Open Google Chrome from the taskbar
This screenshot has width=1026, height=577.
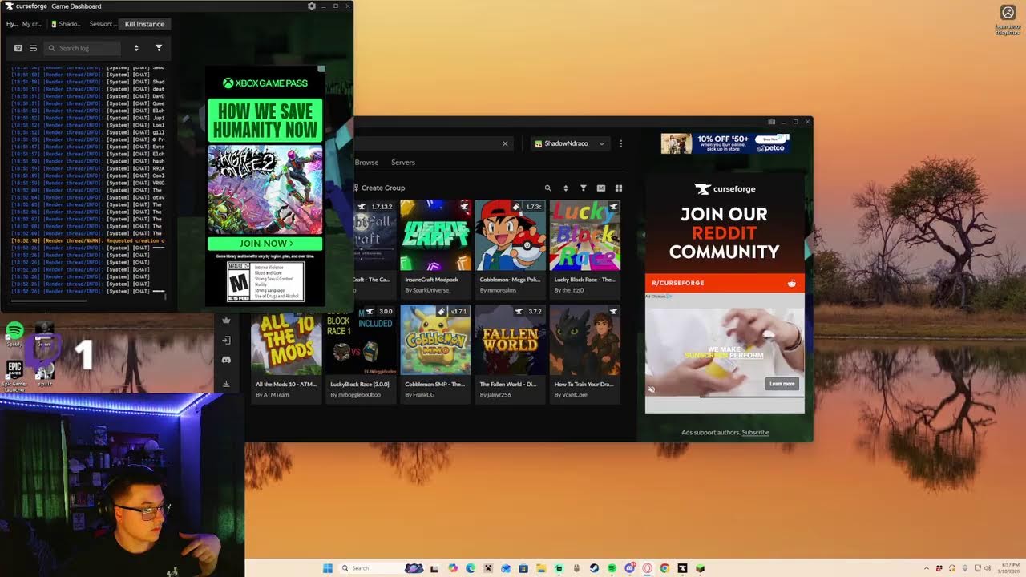tap(664, 568)
